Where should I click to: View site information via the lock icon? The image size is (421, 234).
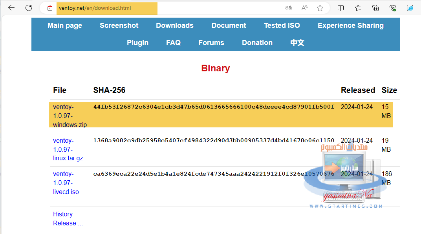(50, 8)
